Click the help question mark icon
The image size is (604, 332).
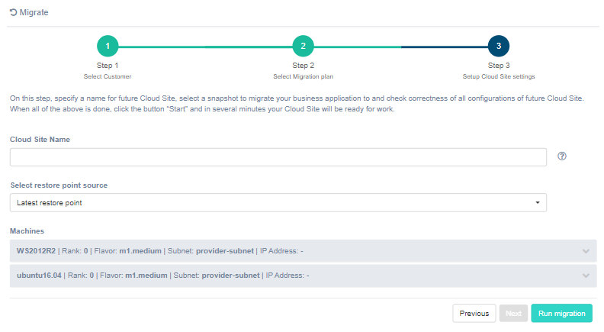[562, 156]
